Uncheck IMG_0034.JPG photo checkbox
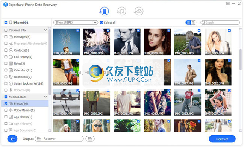This screenshot has width=244, height=147. [229, 91]
